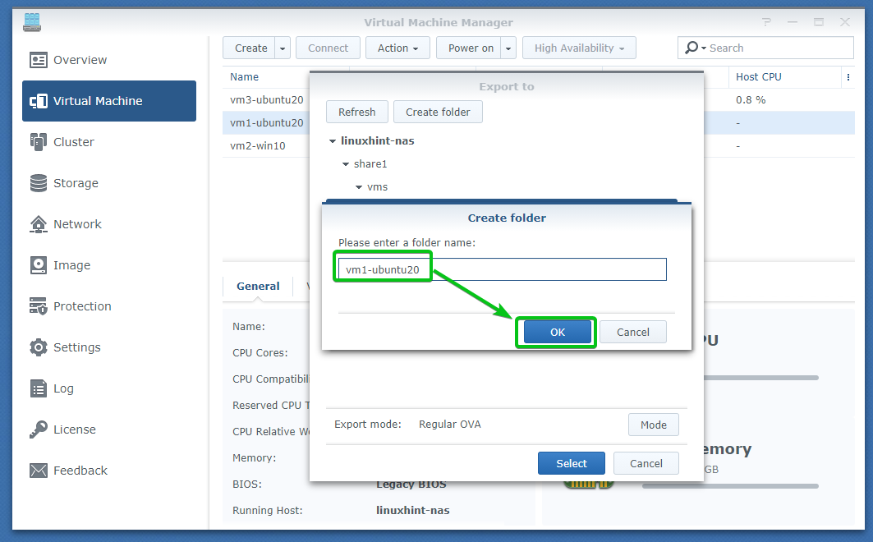The image size is (873, 542).
Task: Open the Network icon in sidebar
Action: click(39, 224)
